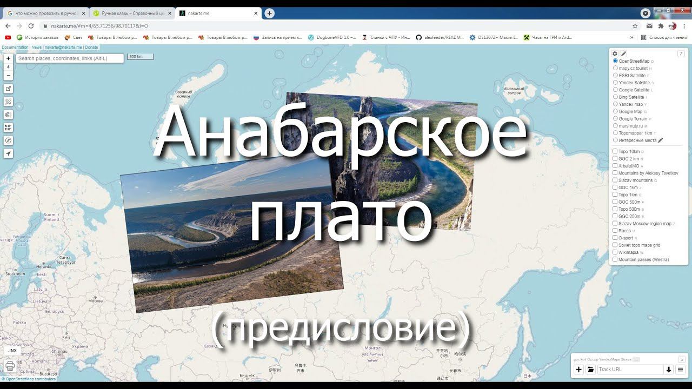This screenshot has width=692, height=389.
Task: Click the locate-me arrow icon
Action: 9,153
